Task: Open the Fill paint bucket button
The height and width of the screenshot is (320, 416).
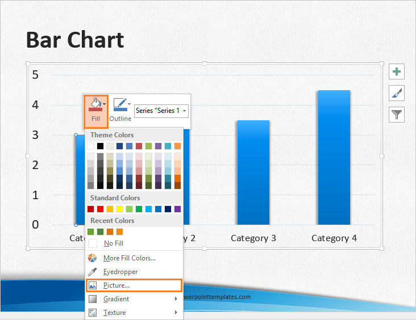Action: (95, 111)
